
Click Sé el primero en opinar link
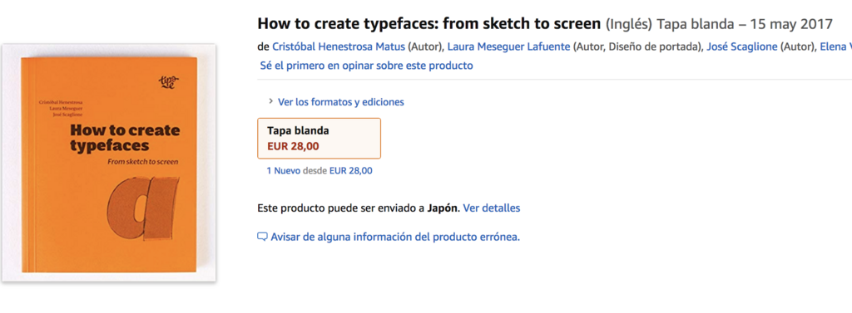tap(366, 66)
